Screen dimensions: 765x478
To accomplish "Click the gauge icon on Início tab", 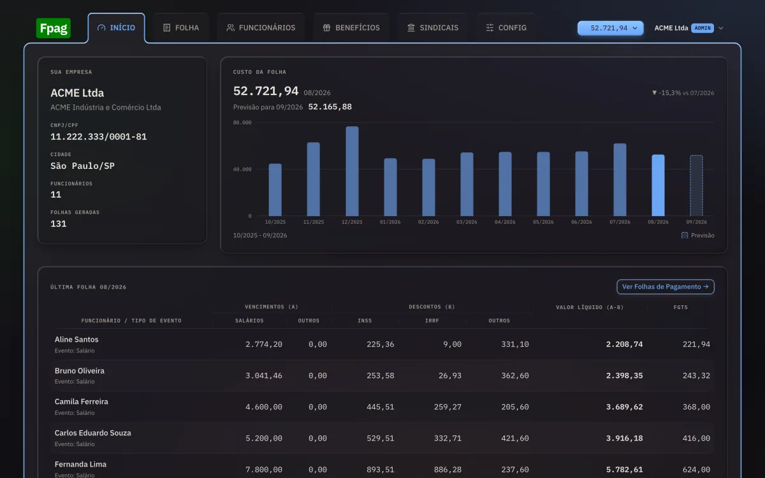I will point(101,28).
